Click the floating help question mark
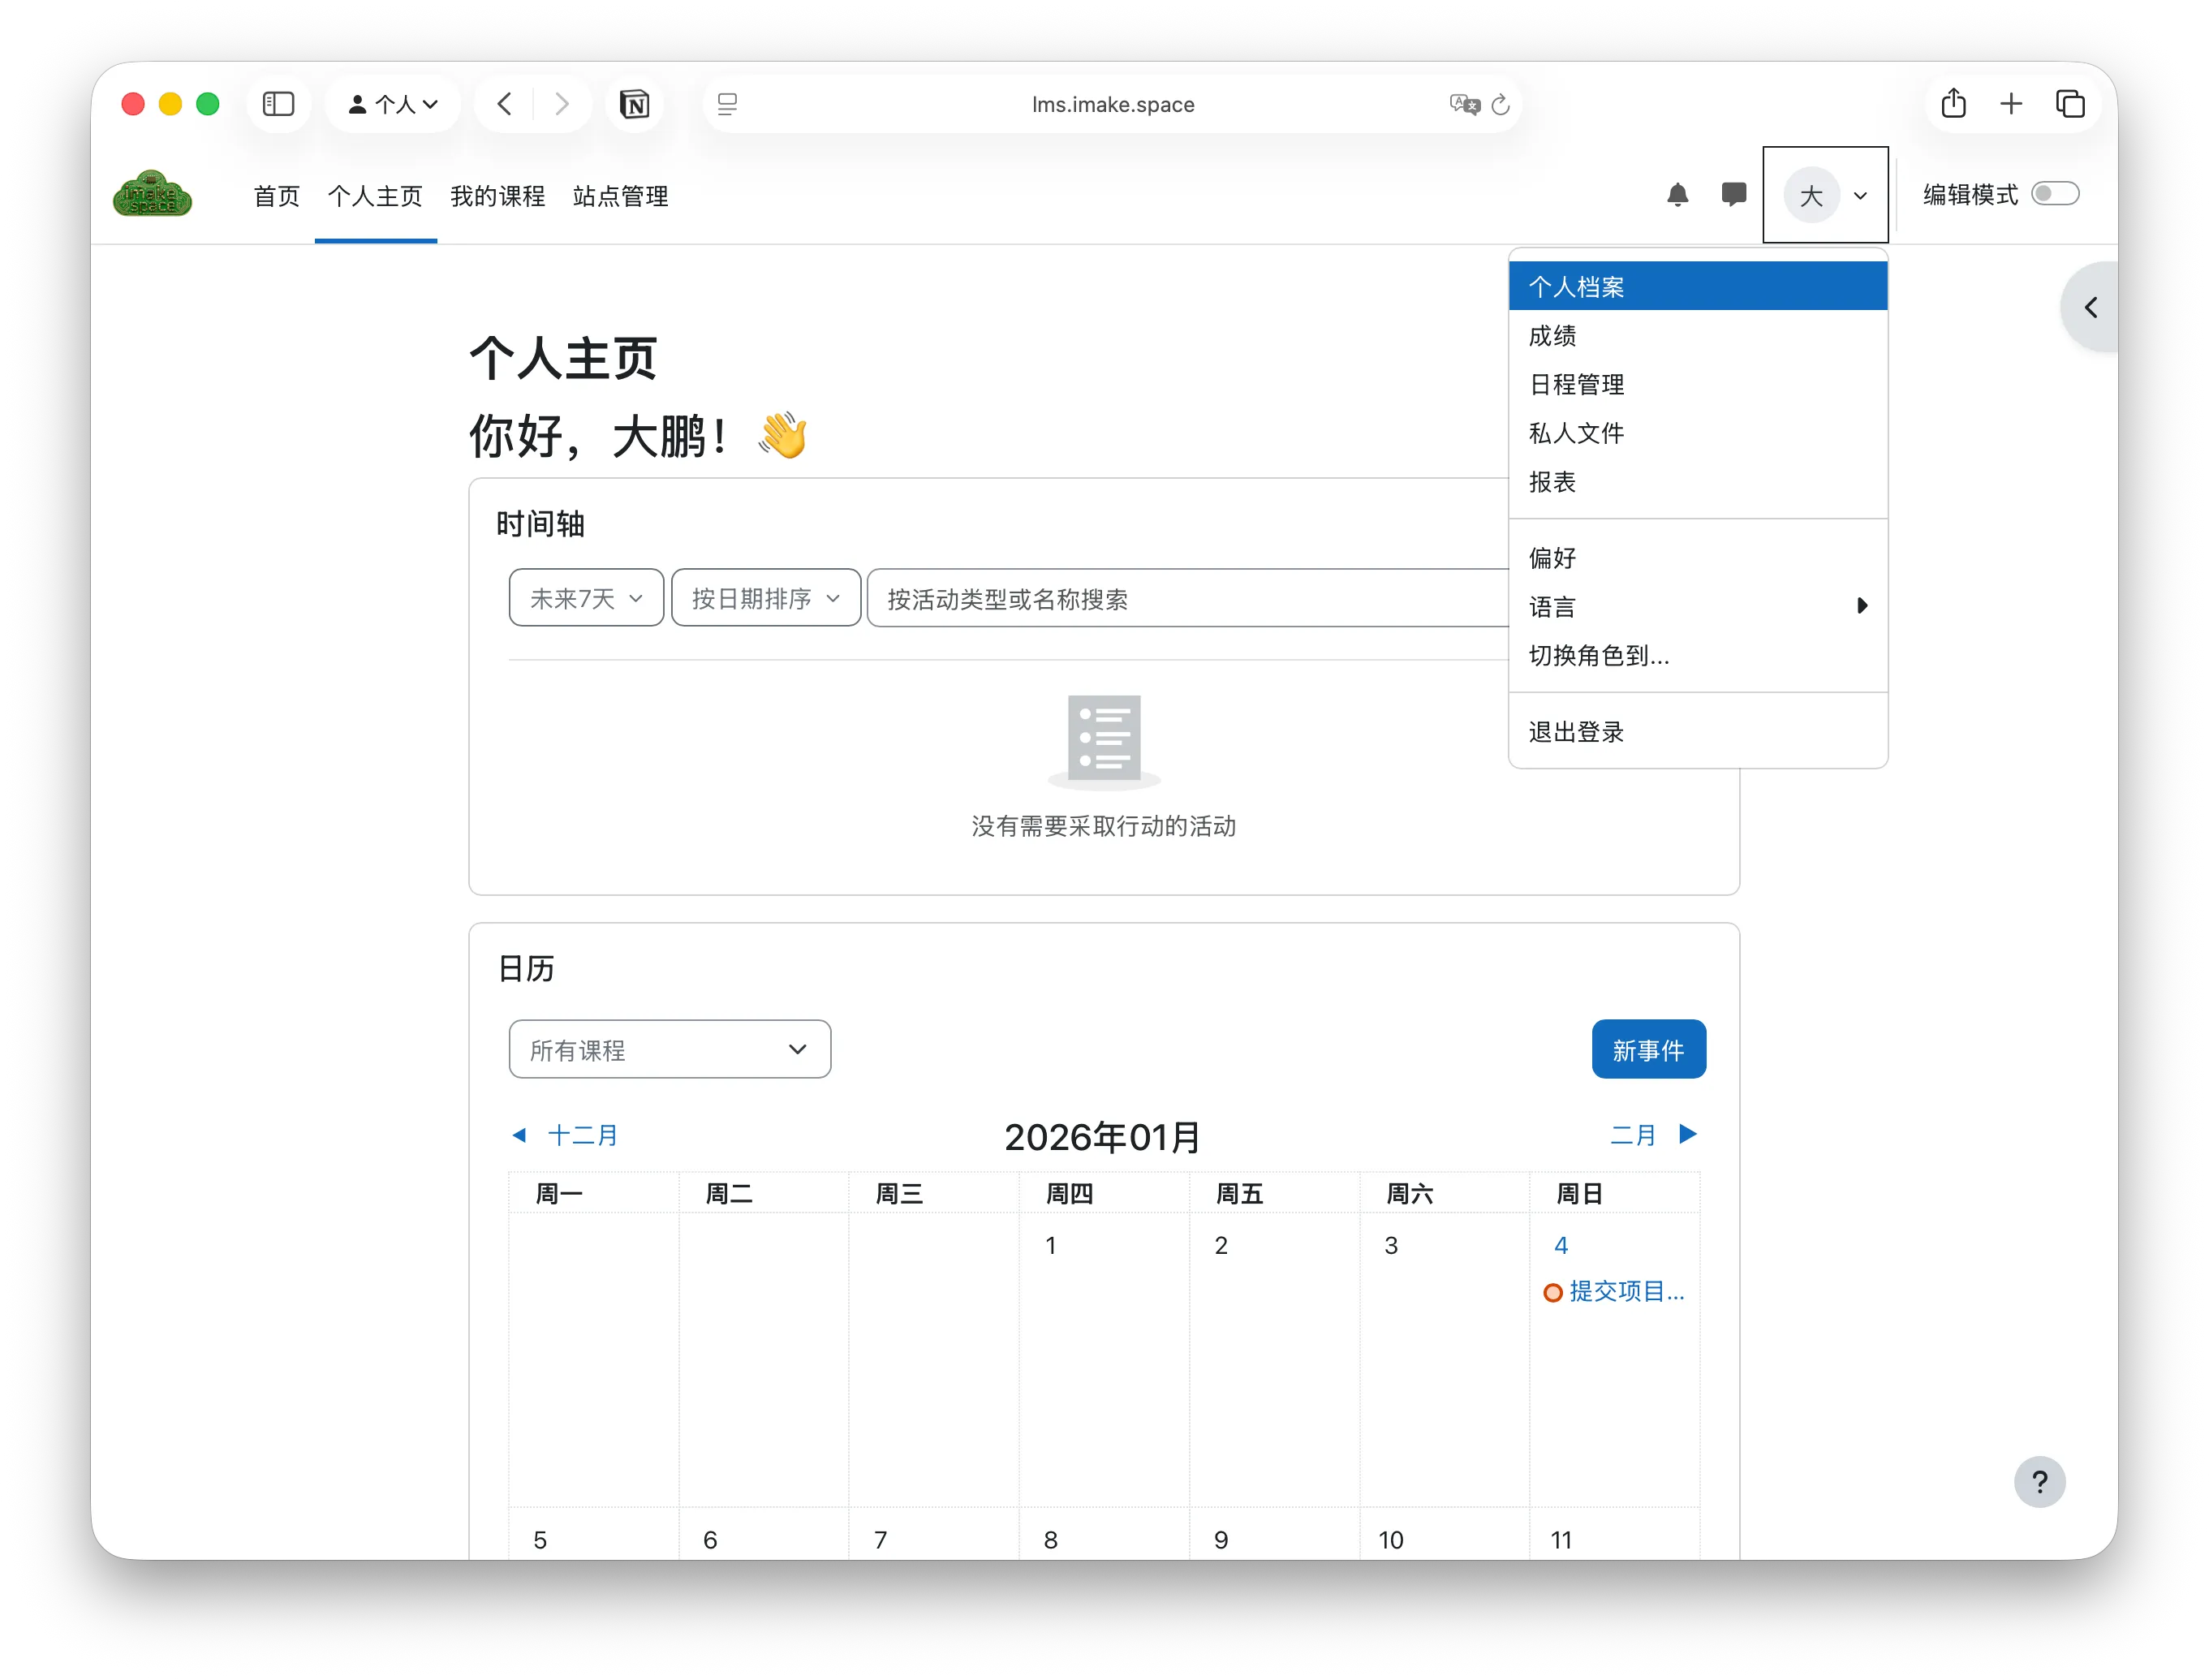2209x1680 pixels. click(2040, 1482)
